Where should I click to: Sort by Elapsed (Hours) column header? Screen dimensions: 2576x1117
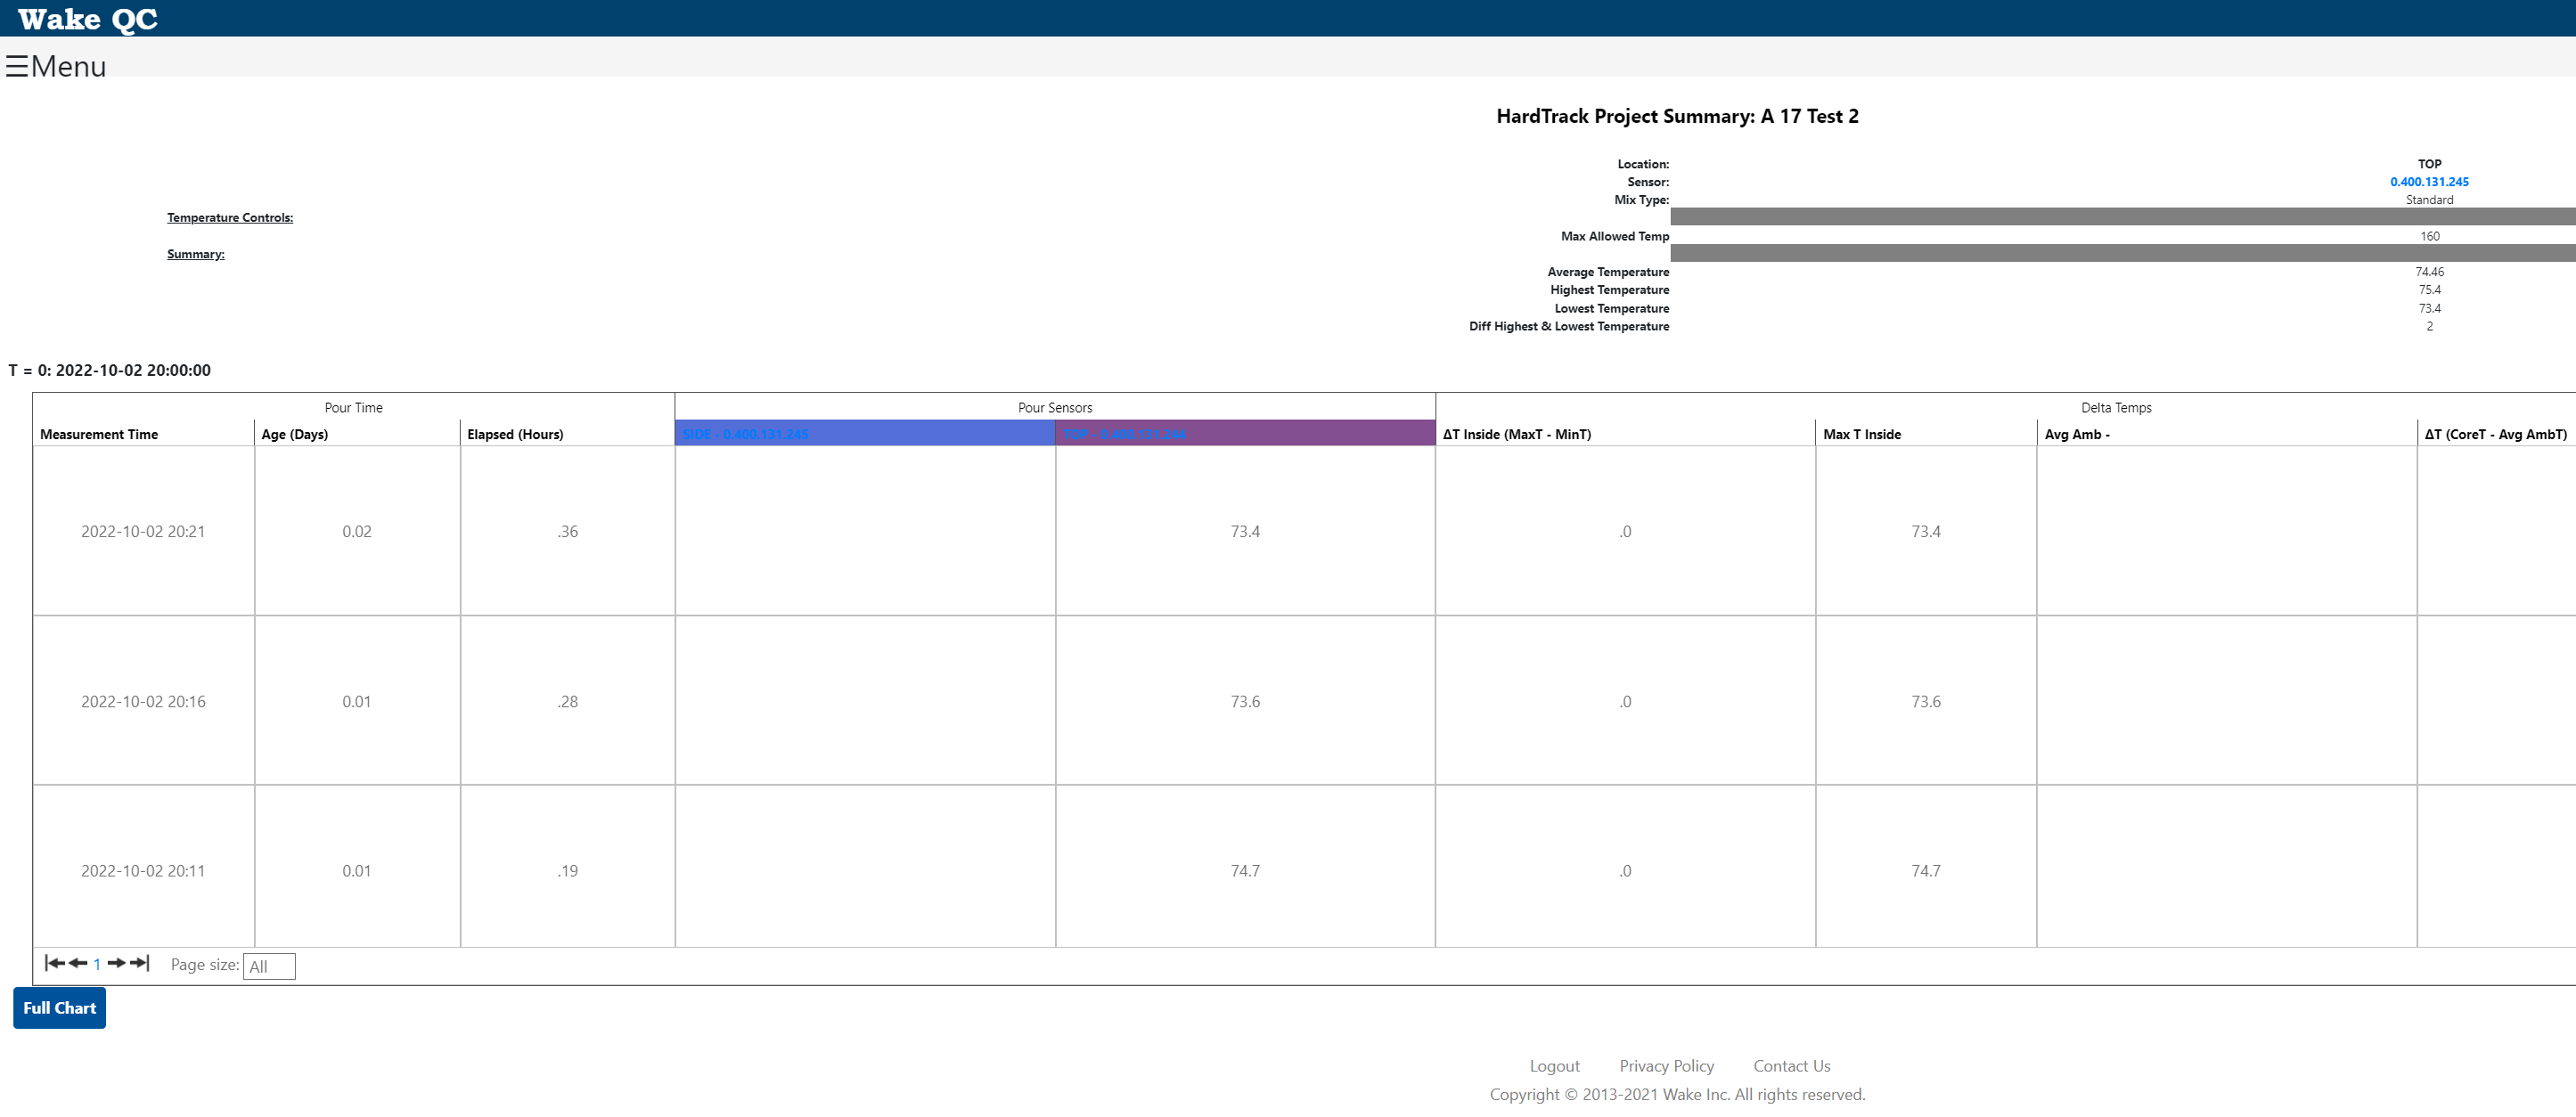pos(515,434)
